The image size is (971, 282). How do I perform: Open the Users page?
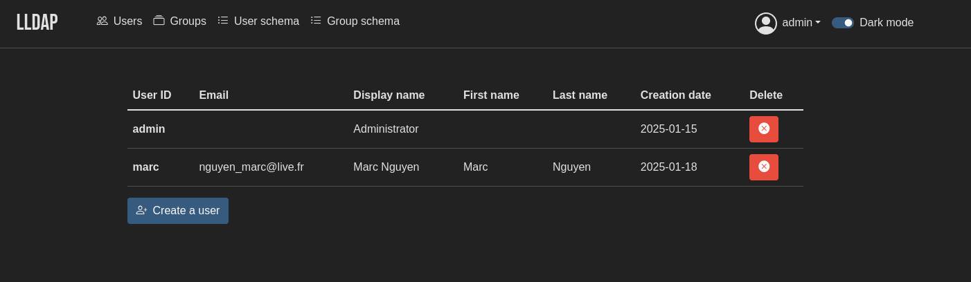(127, 21)
